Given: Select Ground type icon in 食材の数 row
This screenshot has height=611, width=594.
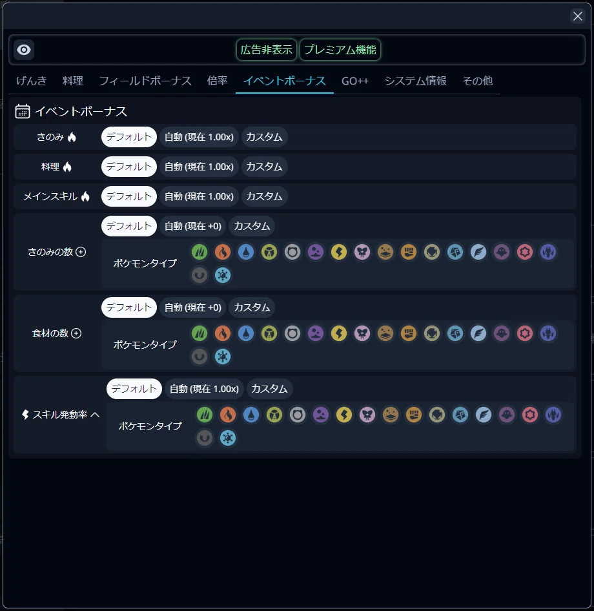Looking at the screenshot, I should pyautogui.click(x=385, y=333).
